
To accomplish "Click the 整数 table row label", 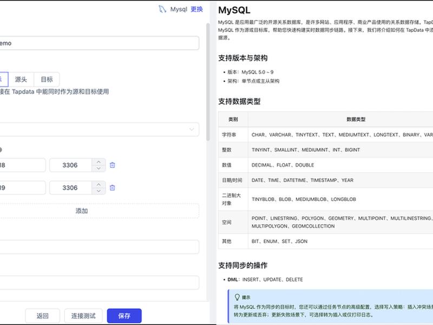I will point(226,150).
